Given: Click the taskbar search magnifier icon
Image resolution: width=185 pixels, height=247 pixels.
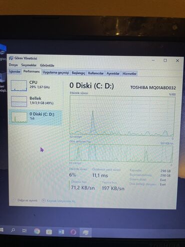Looking at the screenshot, I should [x=13, y=230].
